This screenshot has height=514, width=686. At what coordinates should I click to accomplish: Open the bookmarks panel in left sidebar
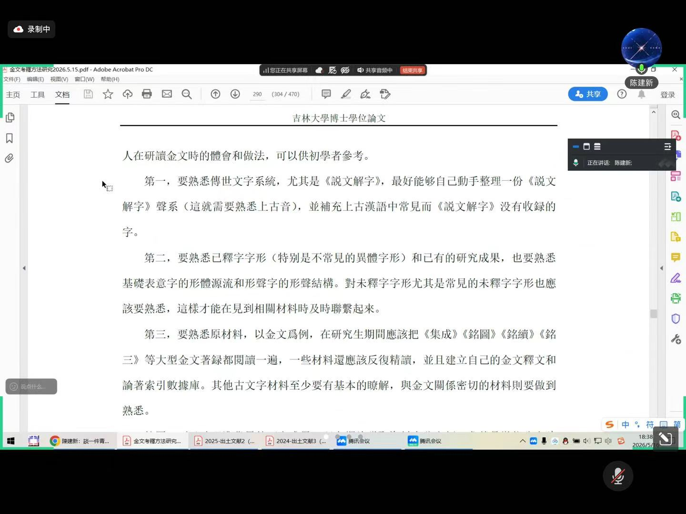click(x=10, y=138)
